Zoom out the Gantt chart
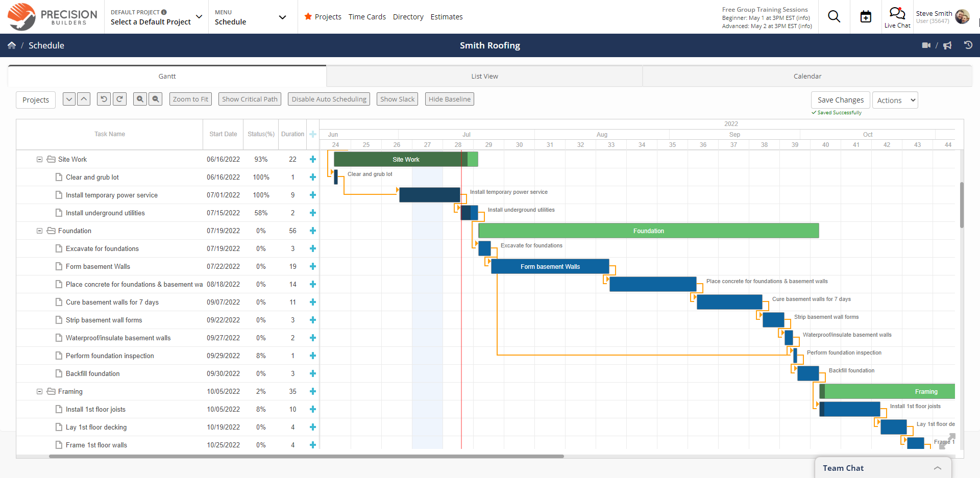Screen dimensions: 980x478 [x=156, y=99]
